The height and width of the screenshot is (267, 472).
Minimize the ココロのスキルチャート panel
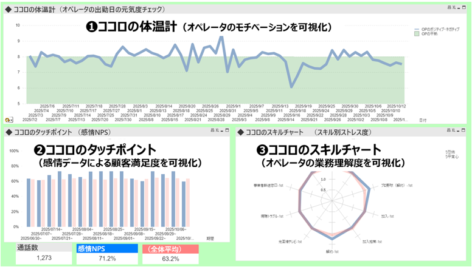(x=458, y=130)
